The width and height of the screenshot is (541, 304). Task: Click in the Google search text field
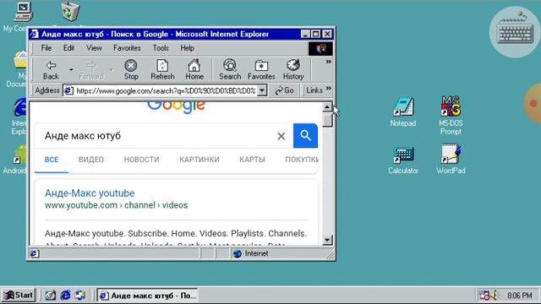coord(159,136)
